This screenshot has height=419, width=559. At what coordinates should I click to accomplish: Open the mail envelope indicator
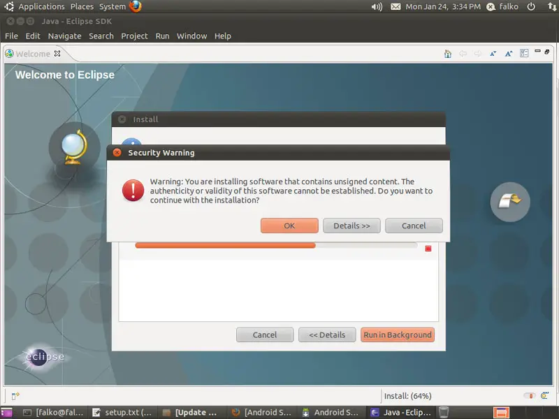395,7
